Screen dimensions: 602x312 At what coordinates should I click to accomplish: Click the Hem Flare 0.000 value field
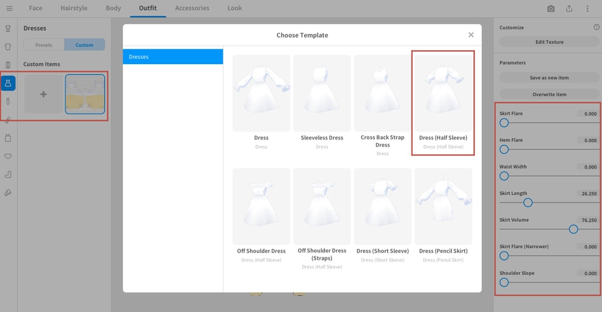[x=587, y=140]
